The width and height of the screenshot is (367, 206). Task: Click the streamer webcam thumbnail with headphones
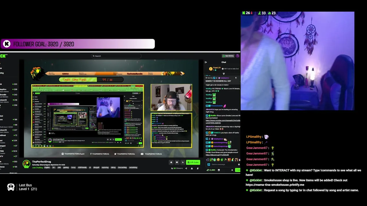tap(171, 98)
